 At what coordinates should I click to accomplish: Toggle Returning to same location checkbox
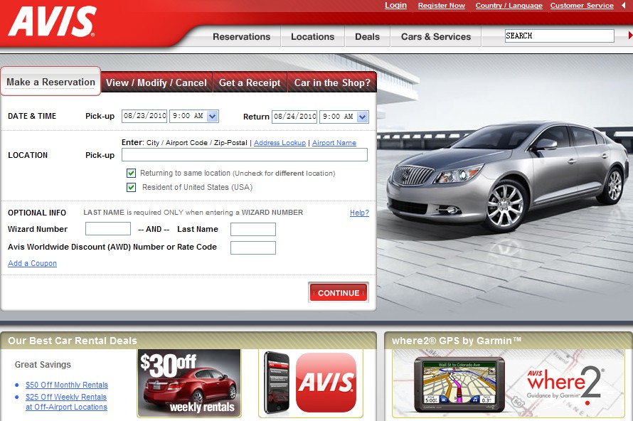pyautogui.click(x=131, y=174)
